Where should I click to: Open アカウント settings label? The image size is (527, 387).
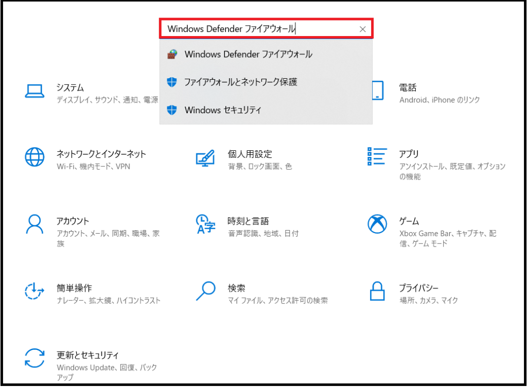pos(73,221)
